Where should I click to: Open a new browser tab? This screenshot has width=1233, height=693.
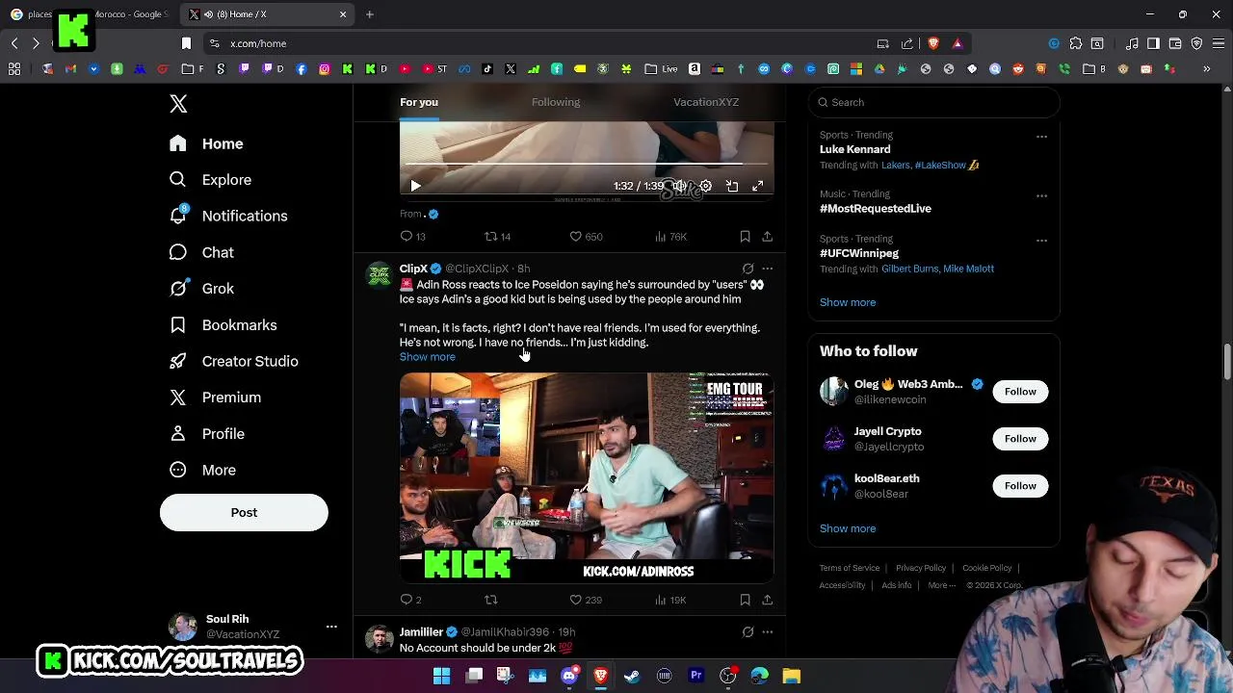[x=370, y=14]
